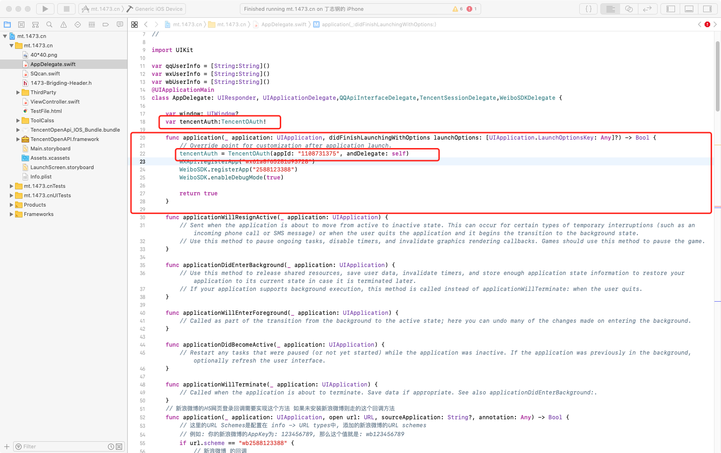The height and width of the screenshot is (453, 721).
Task: Go forward in editor history
Action: pos(156,24)
